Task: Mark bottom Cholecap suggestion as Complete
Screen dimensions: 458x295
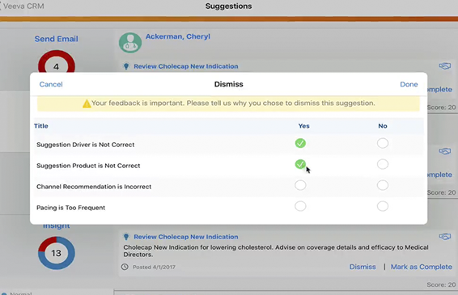Action: [422, 267]
